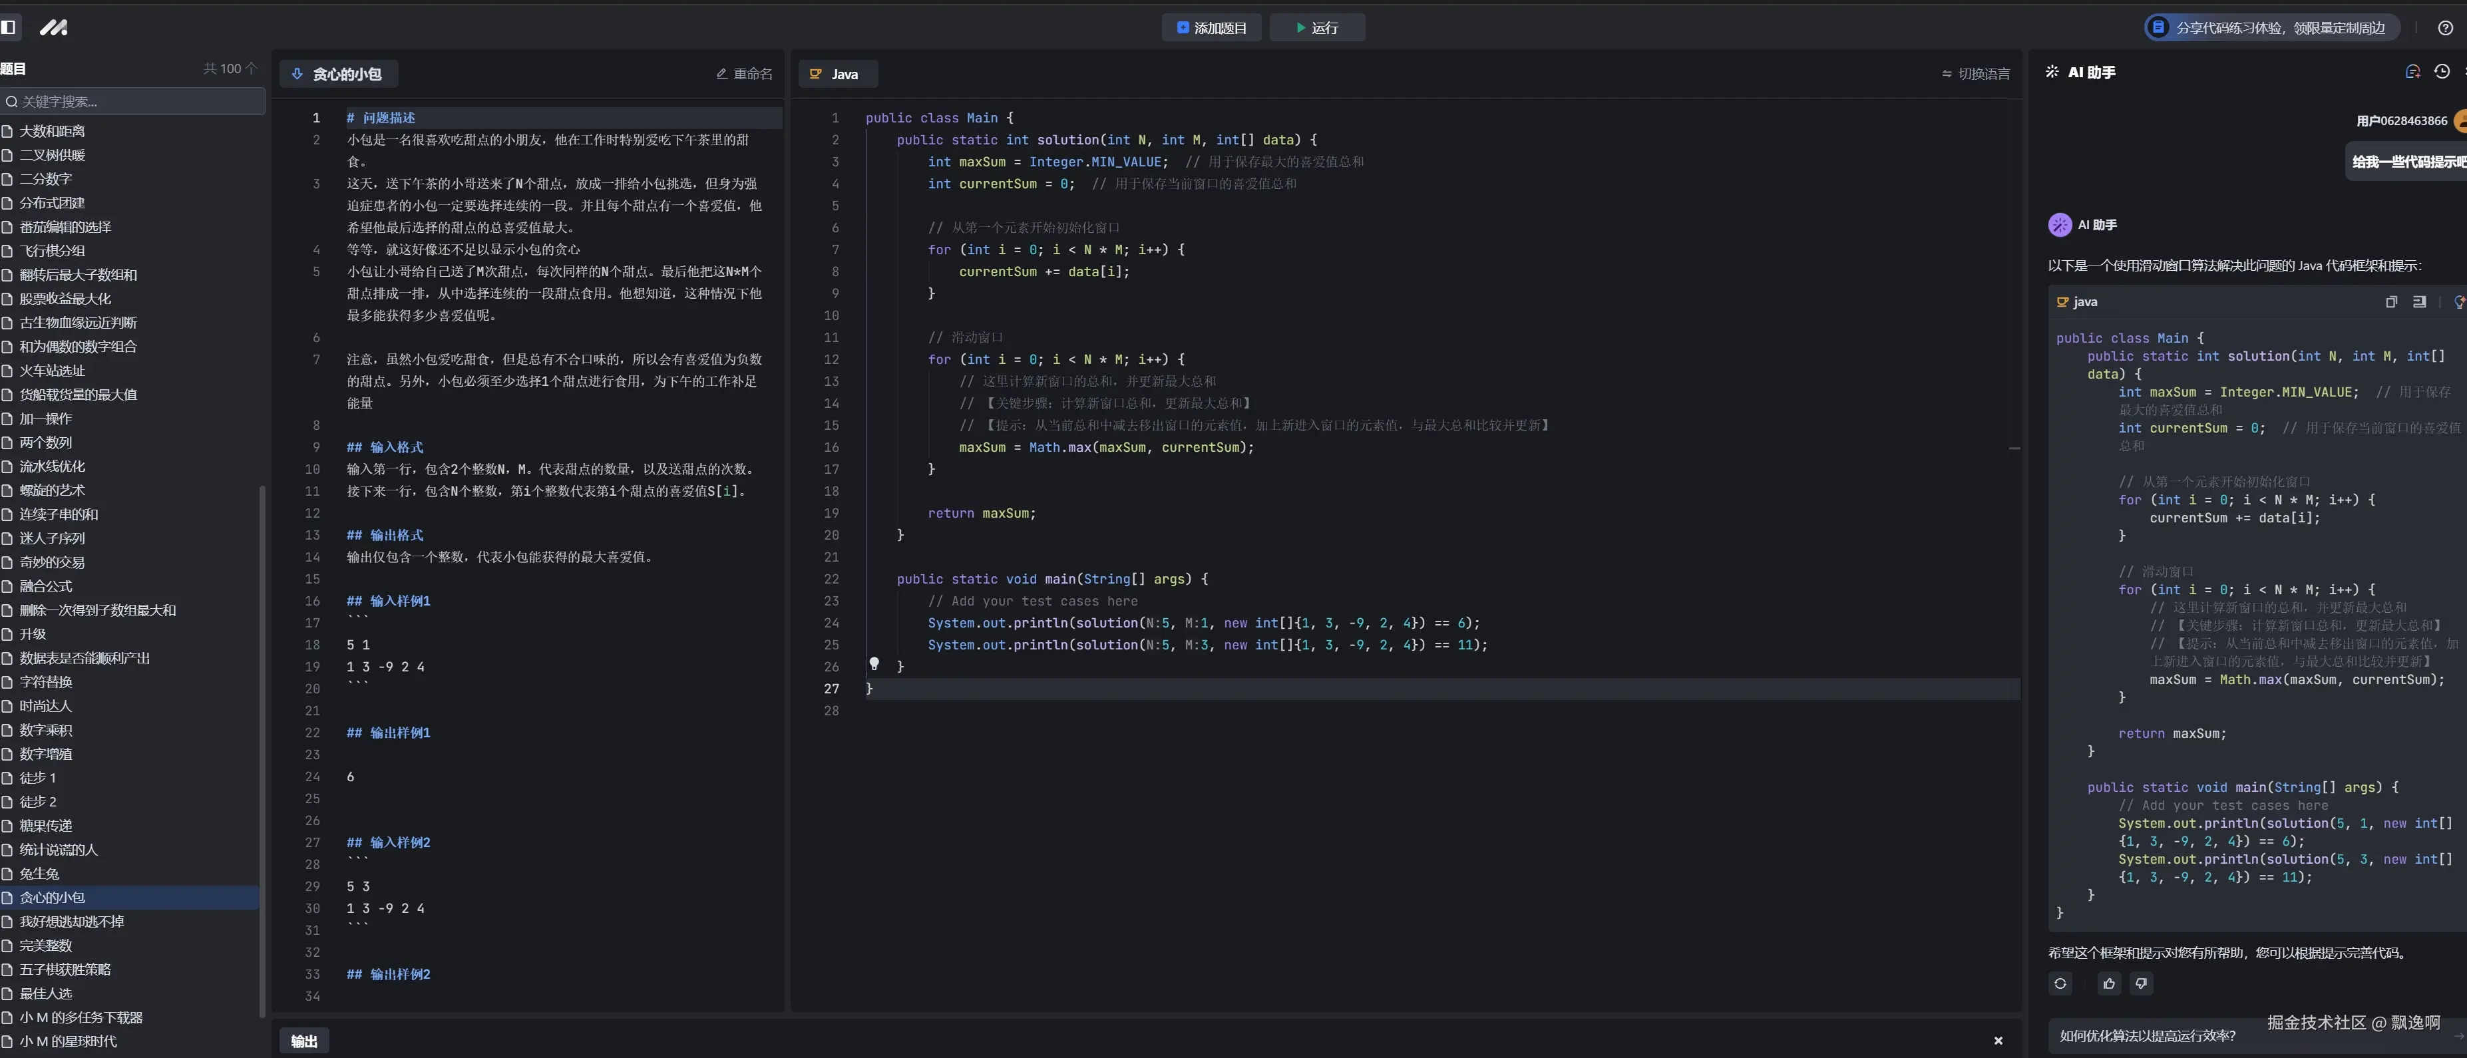
Task: Click the lightbulb hint on line 26
Action: click(x=873, y=663)
